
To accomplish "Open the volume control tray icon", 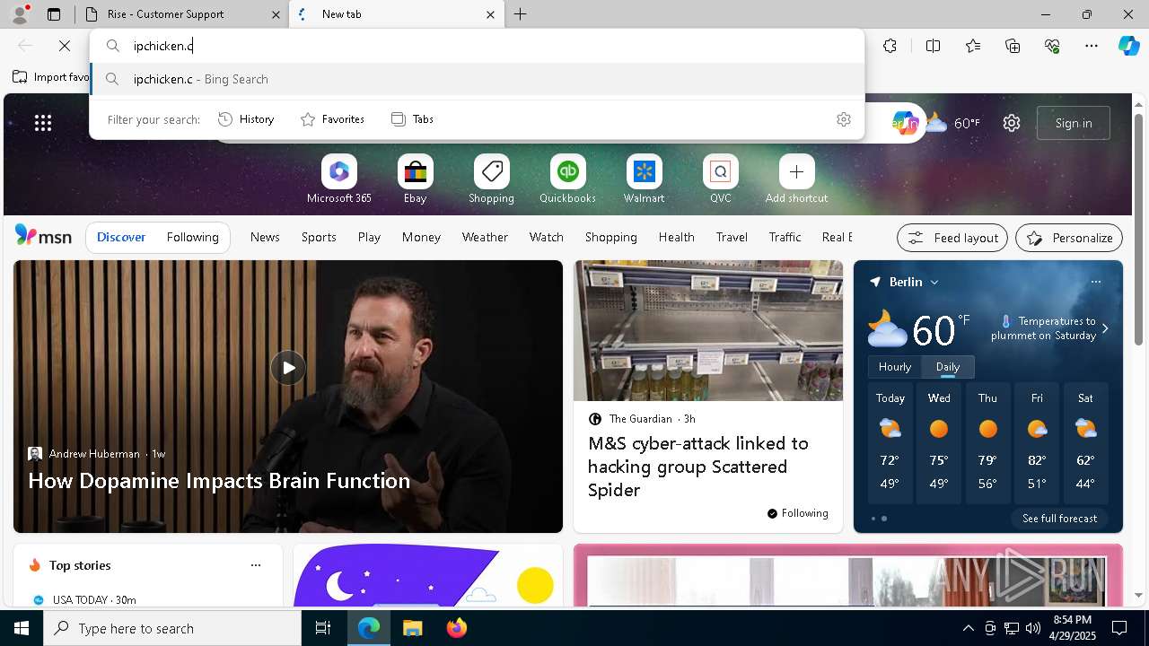I will (1032, 628).
